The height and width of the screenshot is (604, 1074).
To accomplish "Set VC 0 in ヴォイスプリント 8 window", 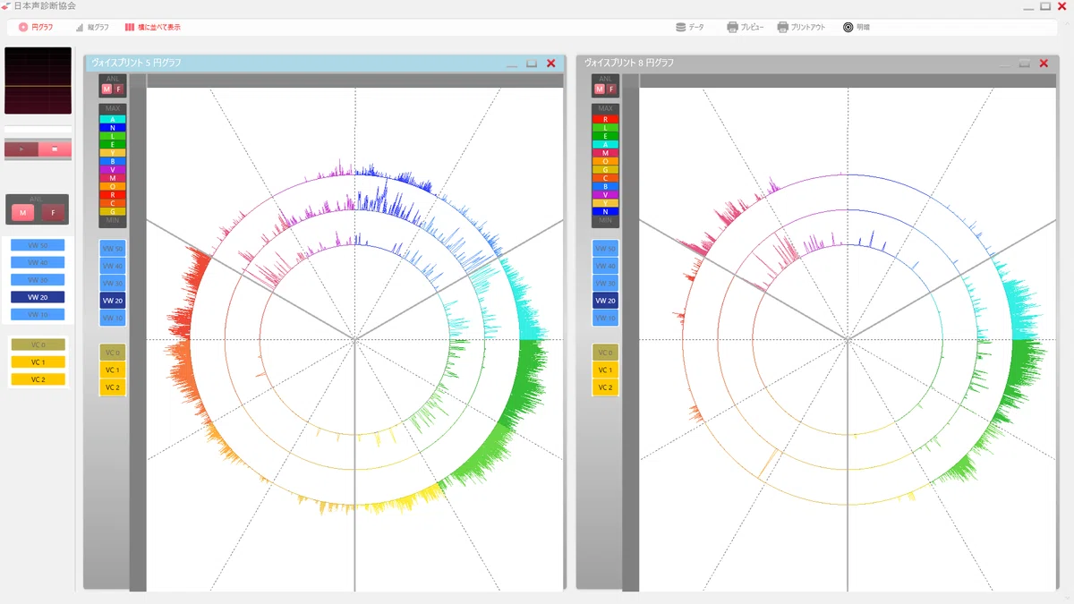I will click(x=605, y=353).
